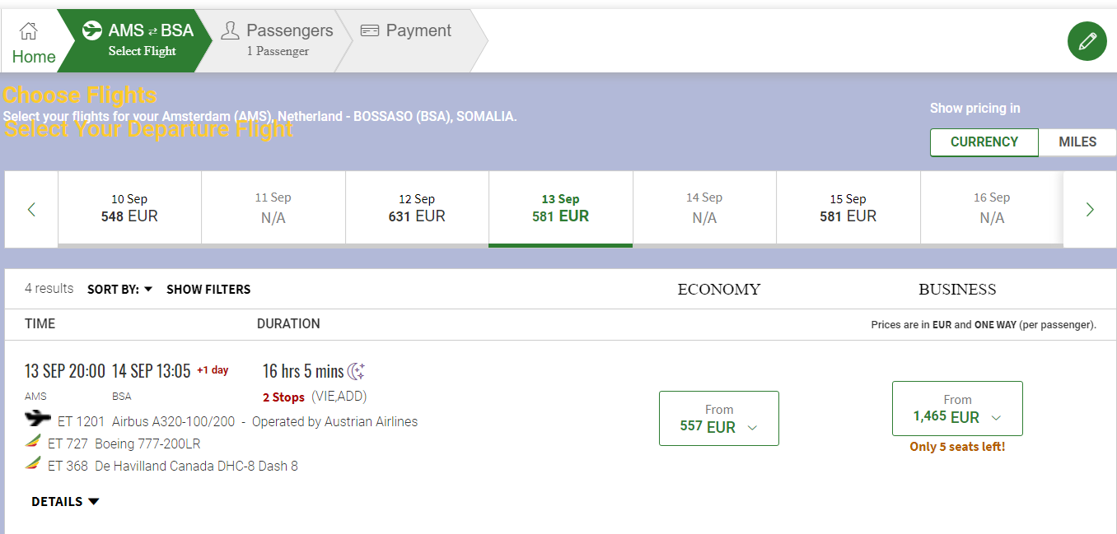Screen dimensions: 1117x534
Task: Show later dates with the right arrow
Action: click(x=1090, y=209)
